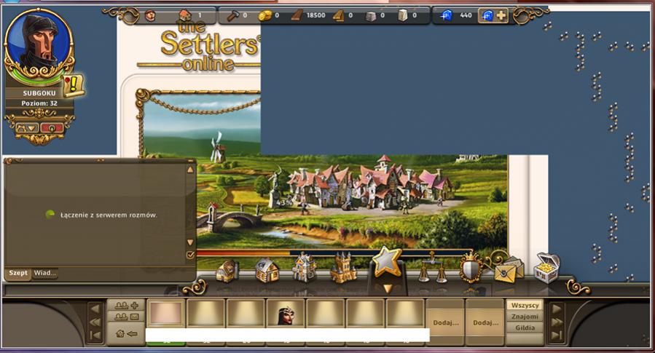Open the mail envelope icon
The width and height of the screenshot is (655, 353).
509,270
